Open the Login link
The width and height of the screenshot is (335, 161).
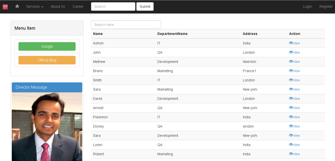[x=307, y=6]
